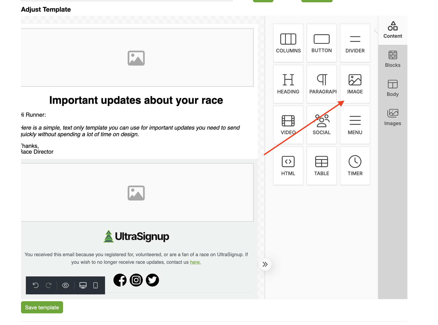
Task: Add a Video content block
Action: pos(288,125)
